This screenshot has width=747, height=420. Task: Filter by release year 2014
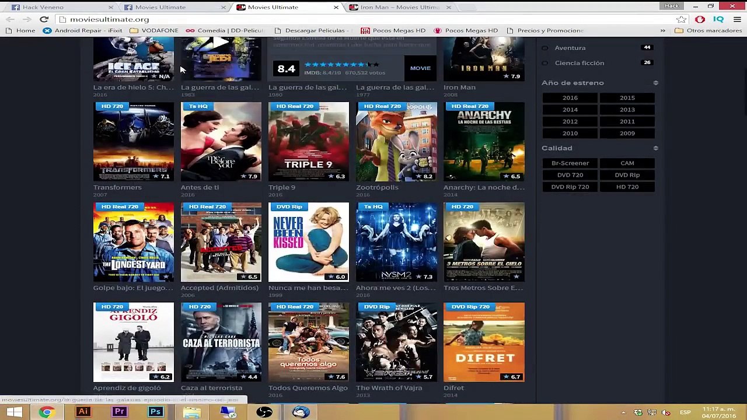(570, 110)
